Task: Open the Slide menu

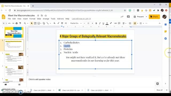Action: [39, 19]
